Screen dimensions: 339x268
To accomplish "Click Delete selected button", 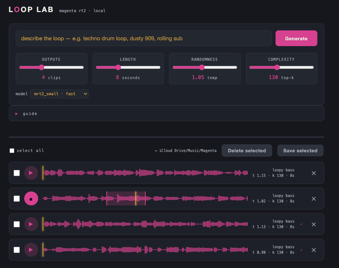I will [x=247, y=150].
